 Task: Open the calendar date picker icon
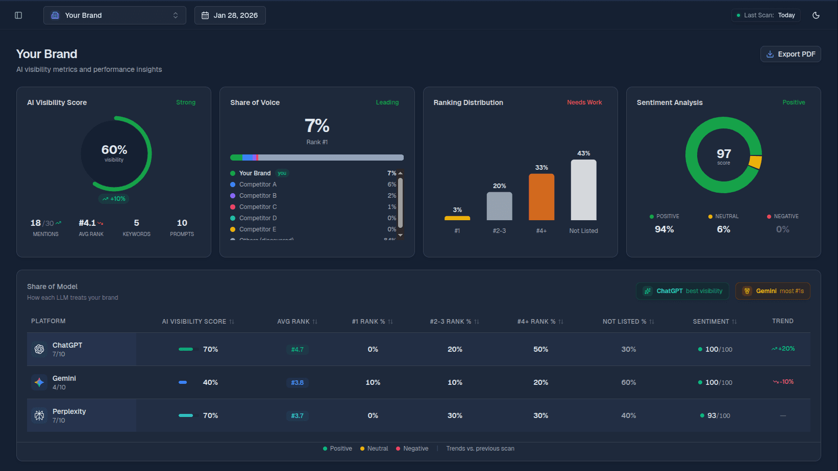point(205,15)
